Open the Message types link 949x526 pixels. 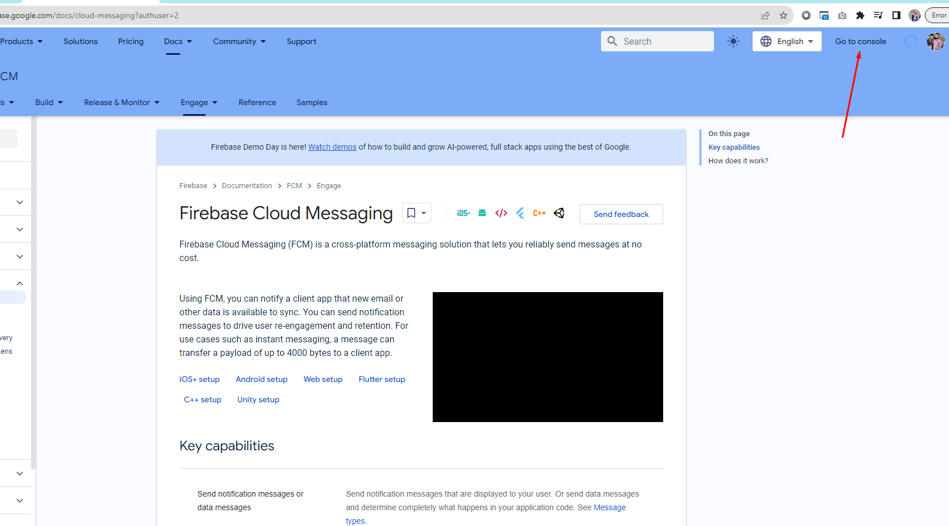pos(610,507)
